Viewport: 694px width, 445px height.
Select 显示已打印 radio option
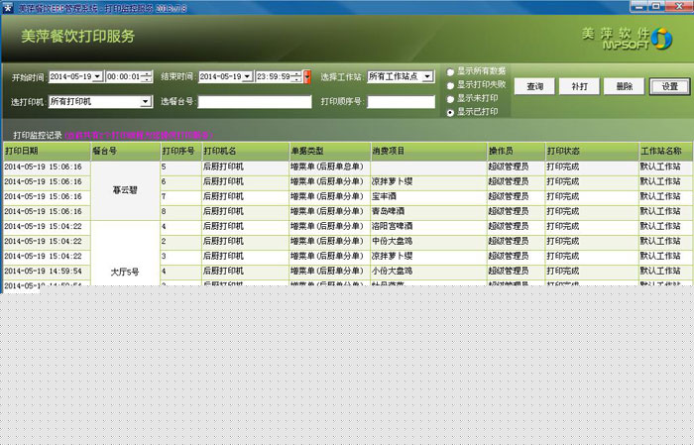[x=451, y=113]
